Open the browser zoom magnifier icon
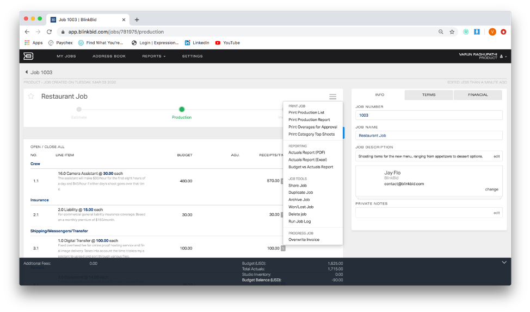This screenshot has width=530, height=312. click(441, 31)
